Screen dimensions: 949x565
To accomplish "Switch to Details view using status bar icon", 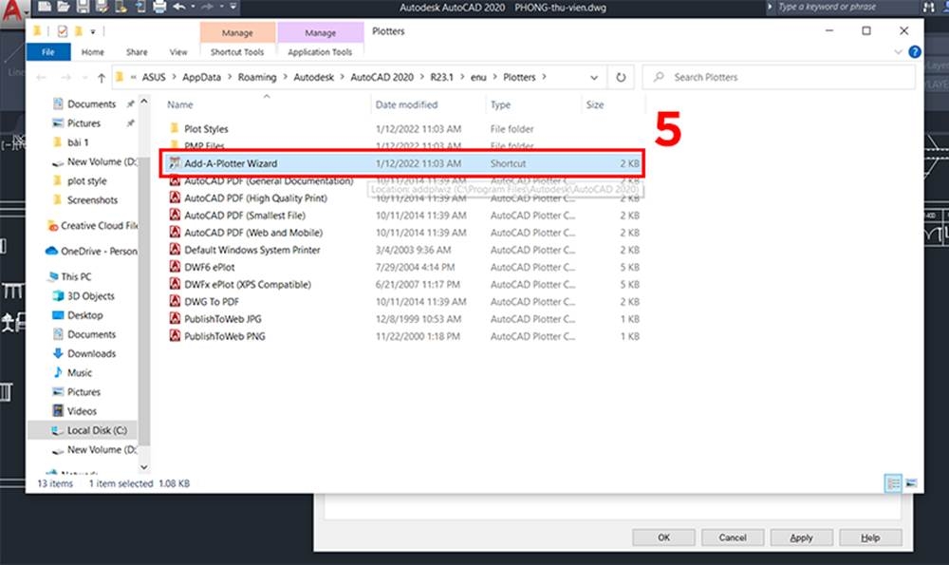I will click(x=893, y=483).
